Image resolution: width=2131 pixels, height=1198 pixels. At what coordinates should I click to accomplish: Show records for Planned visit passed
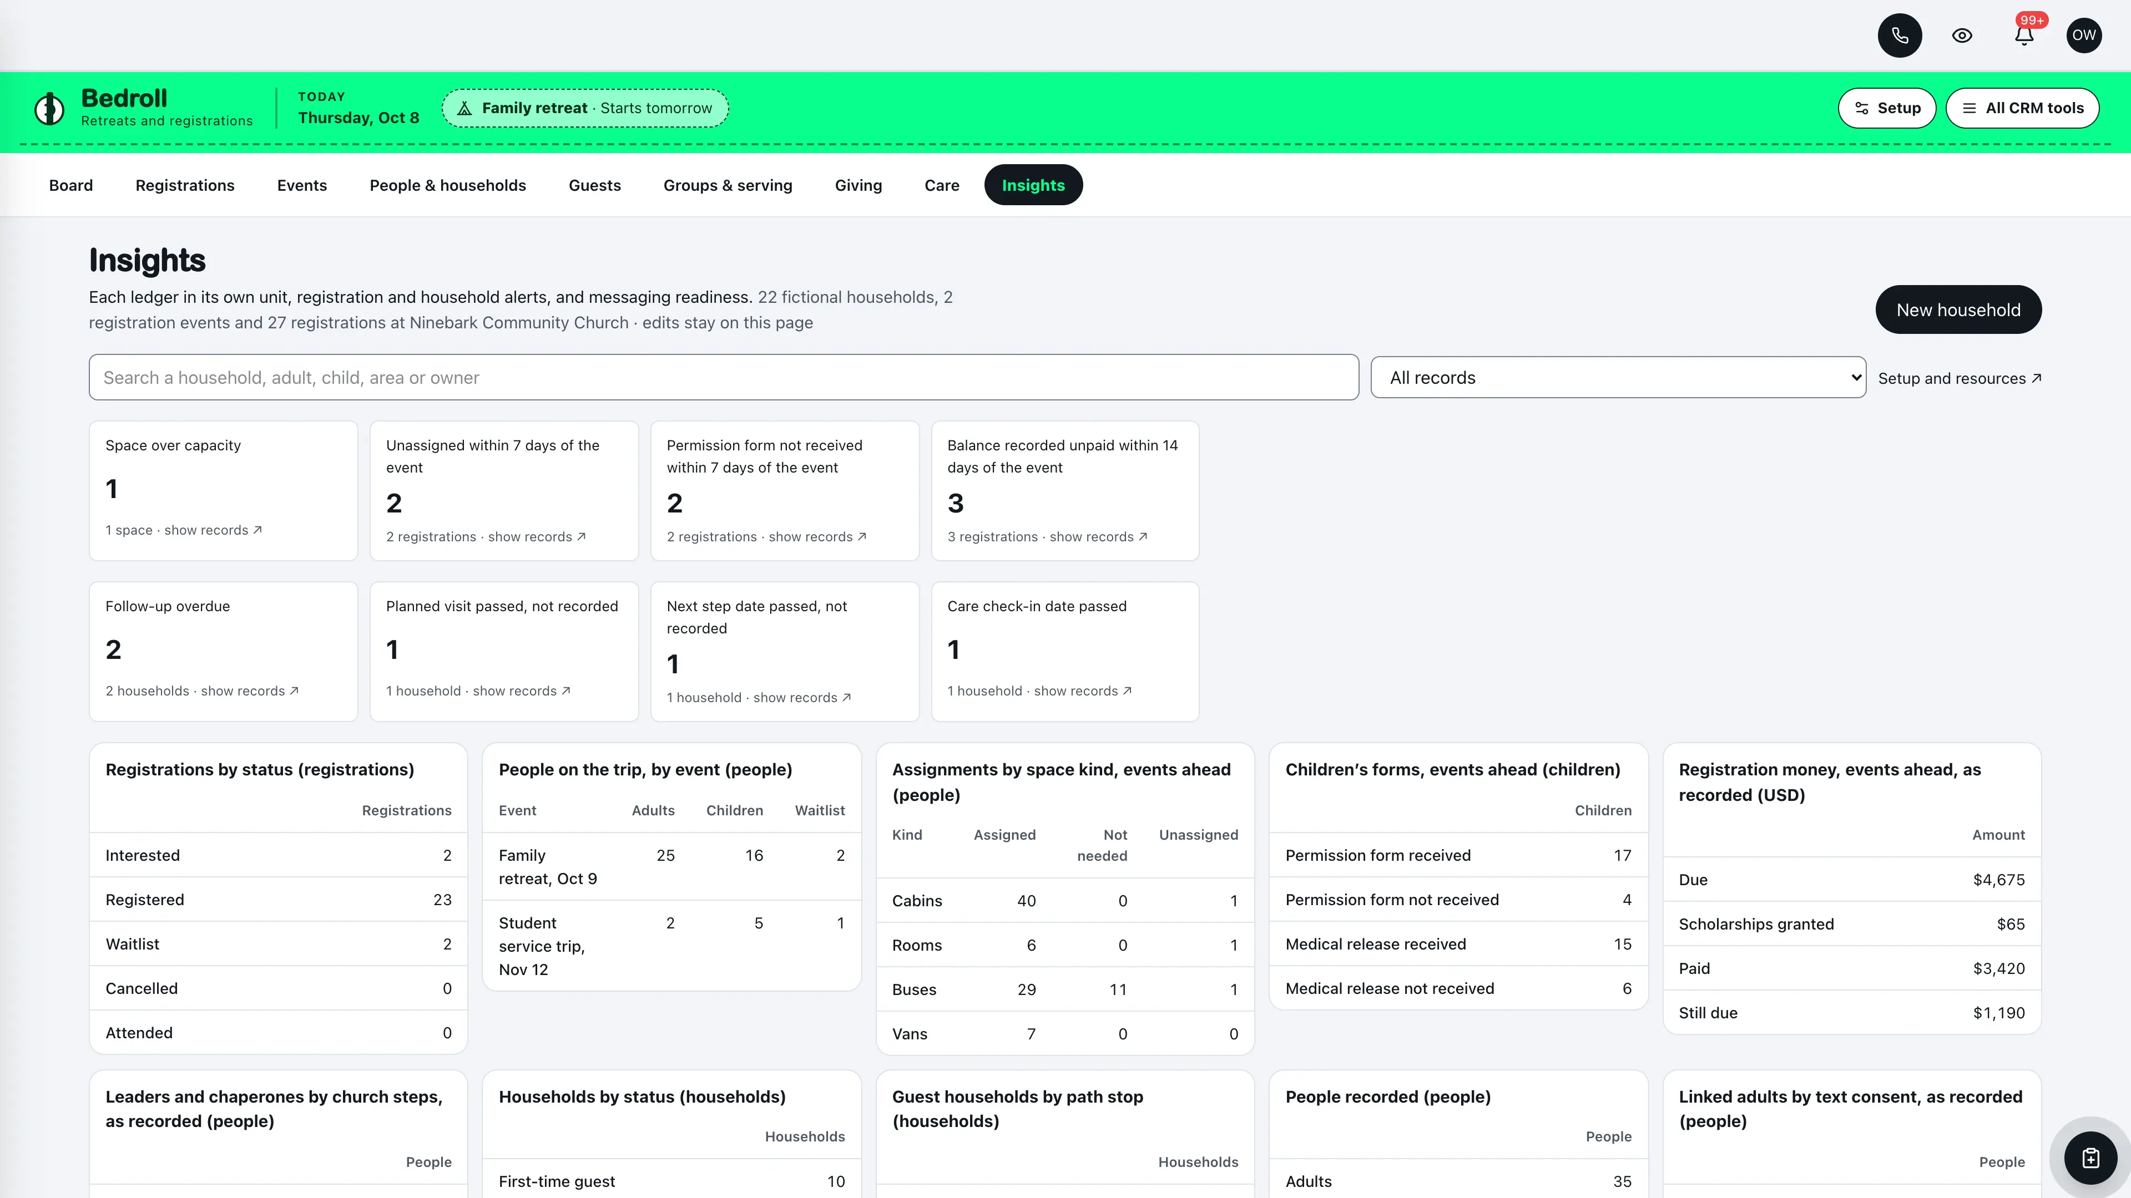pyautogui.click(x=478, y=691)
